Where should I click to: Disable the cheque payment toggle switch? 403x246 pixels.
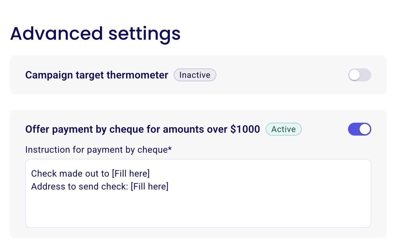[x=360, y=129]
